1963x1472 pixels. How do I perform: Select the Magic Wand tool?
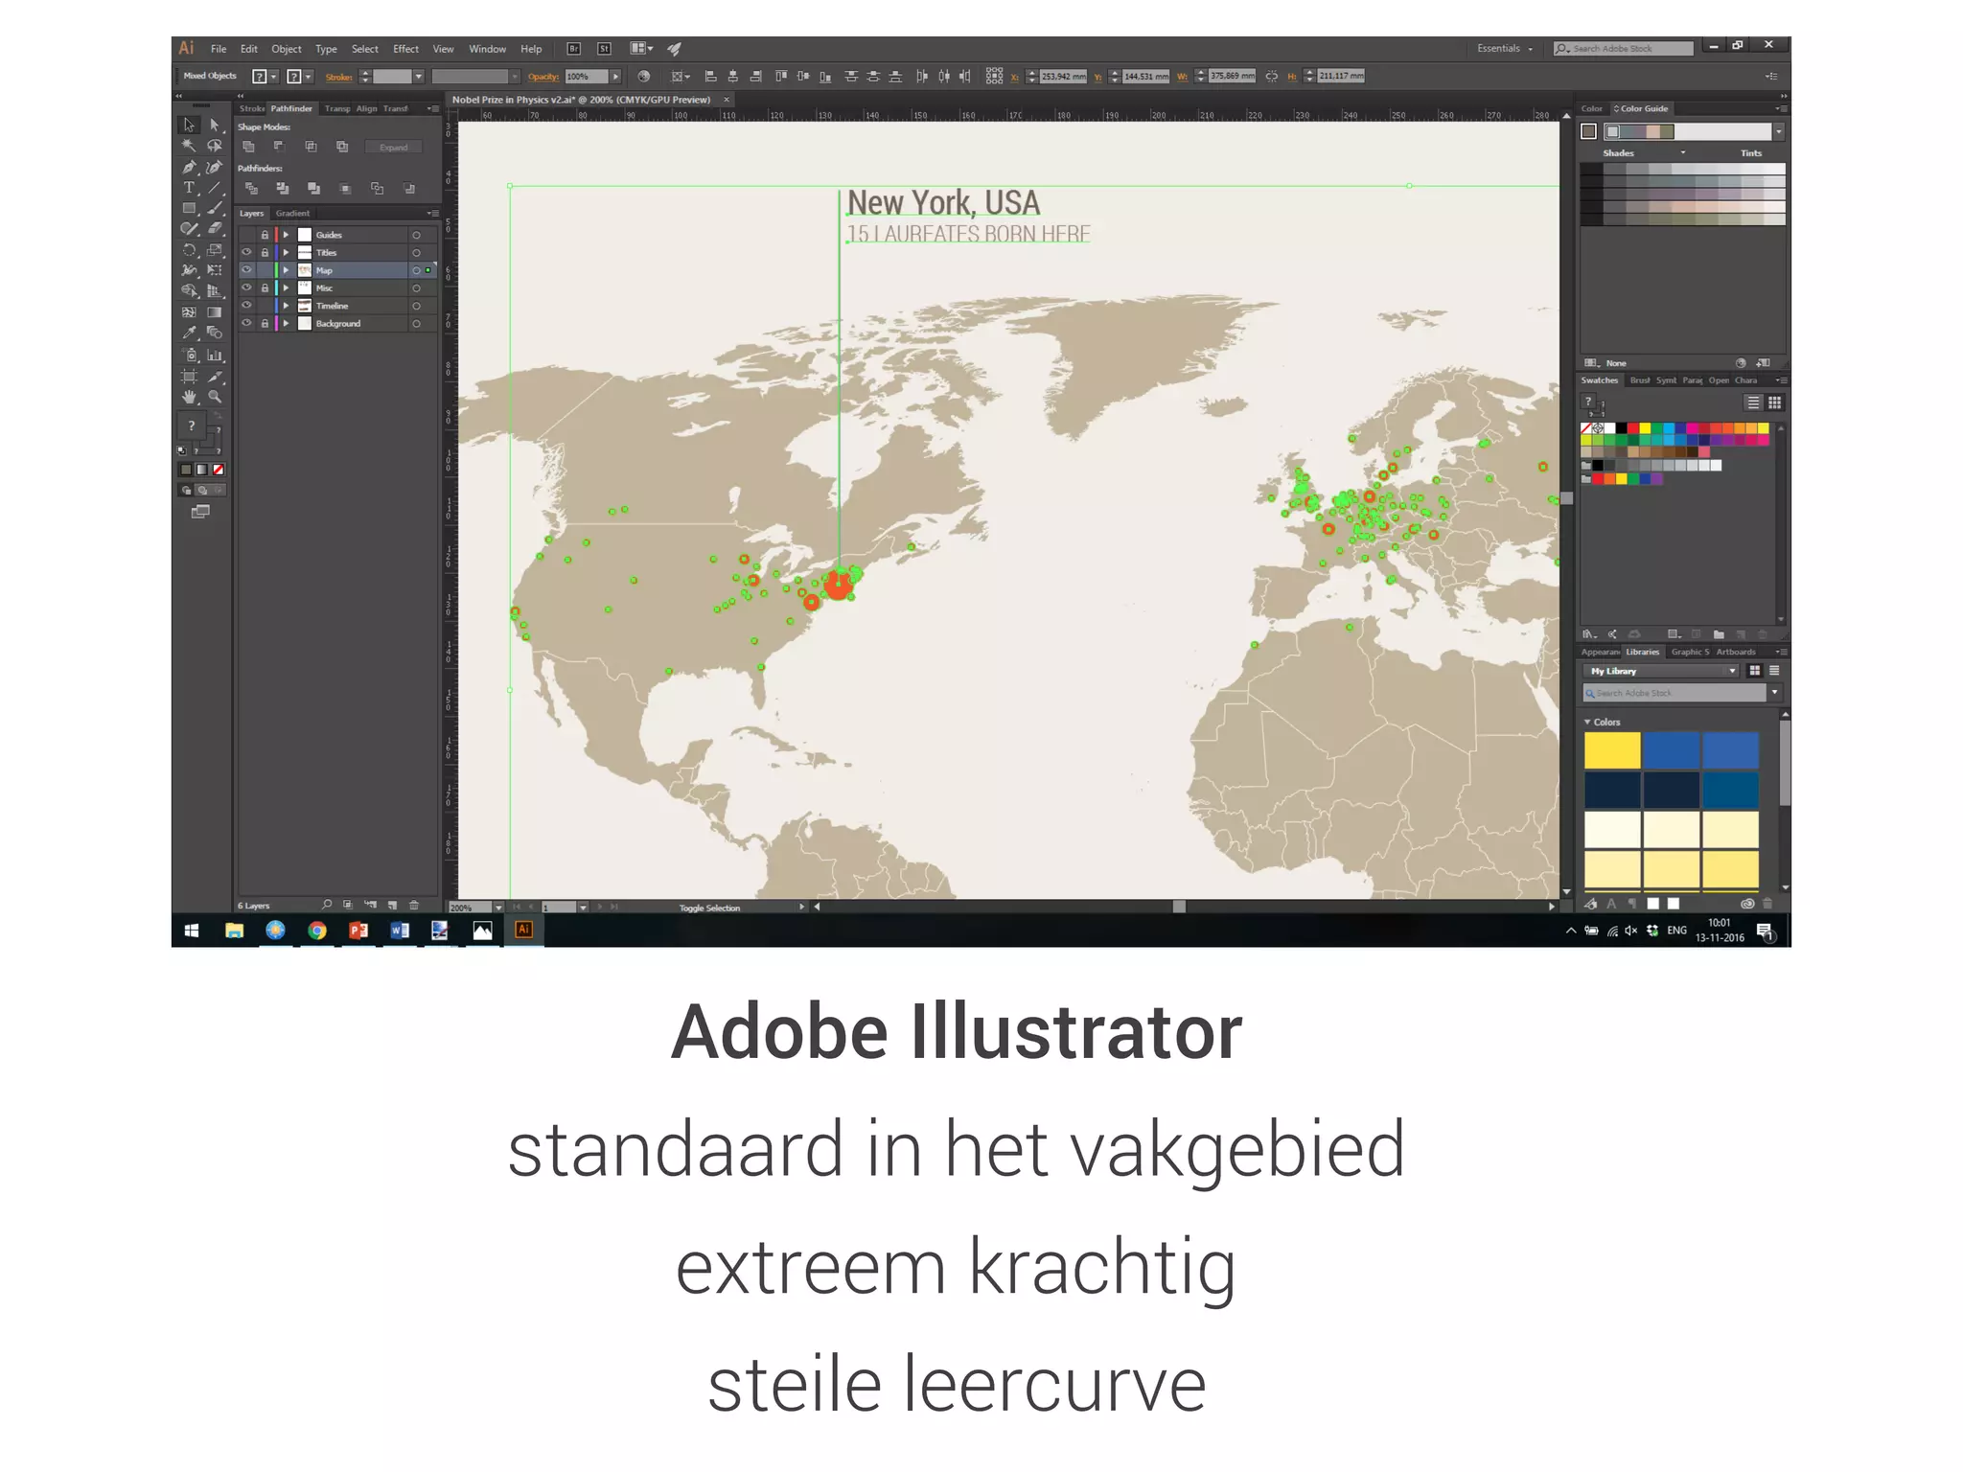(189, 146)
